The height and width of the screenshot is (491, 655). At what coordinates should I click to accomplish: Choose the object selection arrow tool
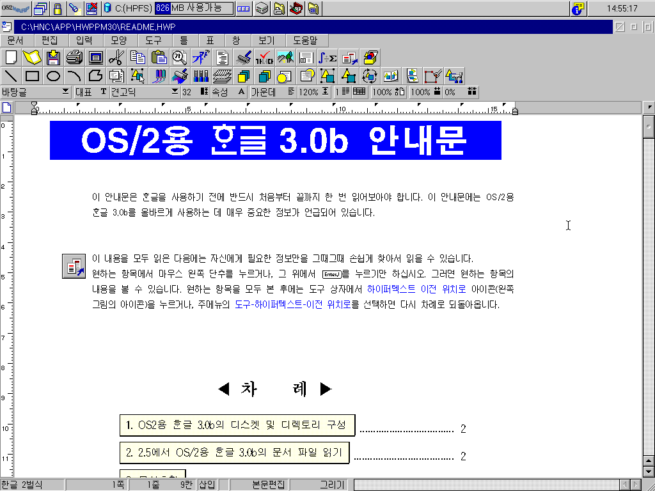coord(138,76)
